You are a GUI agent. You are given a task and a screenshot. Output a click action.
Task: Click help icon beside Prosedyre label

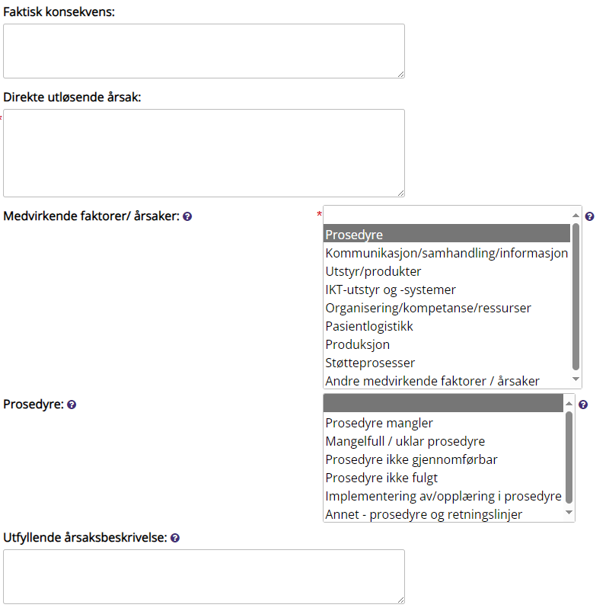[x=72, y=405]
